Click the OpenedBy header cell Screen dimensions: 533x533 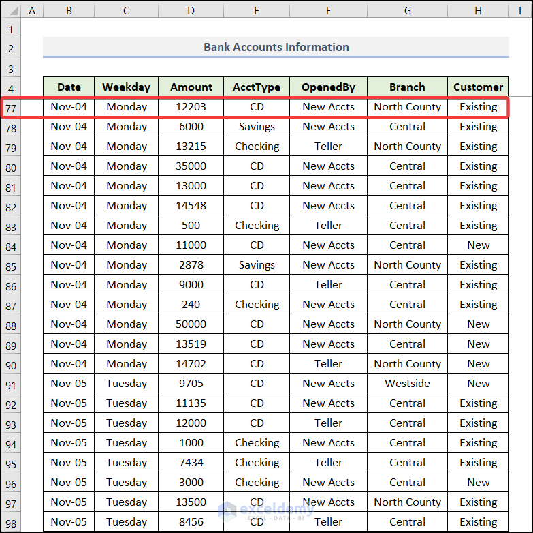pyautogui.click(x=328, y=87)
